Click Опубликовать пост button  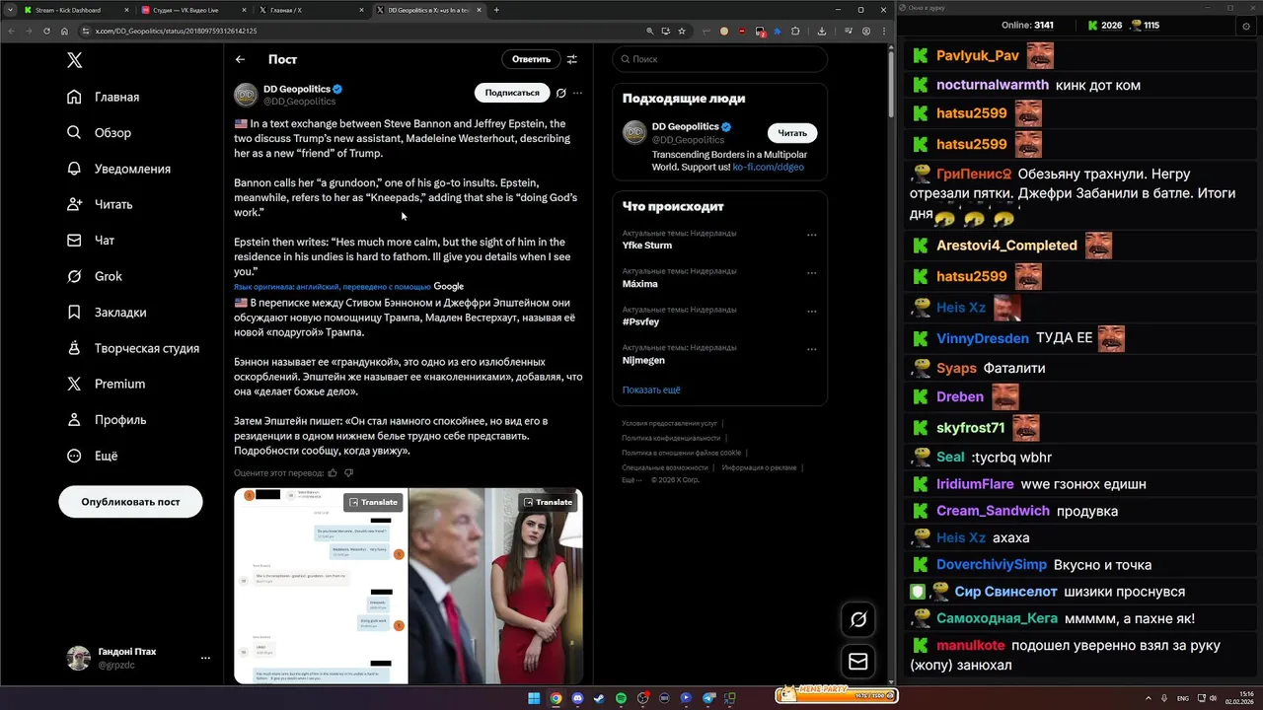pyautogui.click(x=130, y=502)
